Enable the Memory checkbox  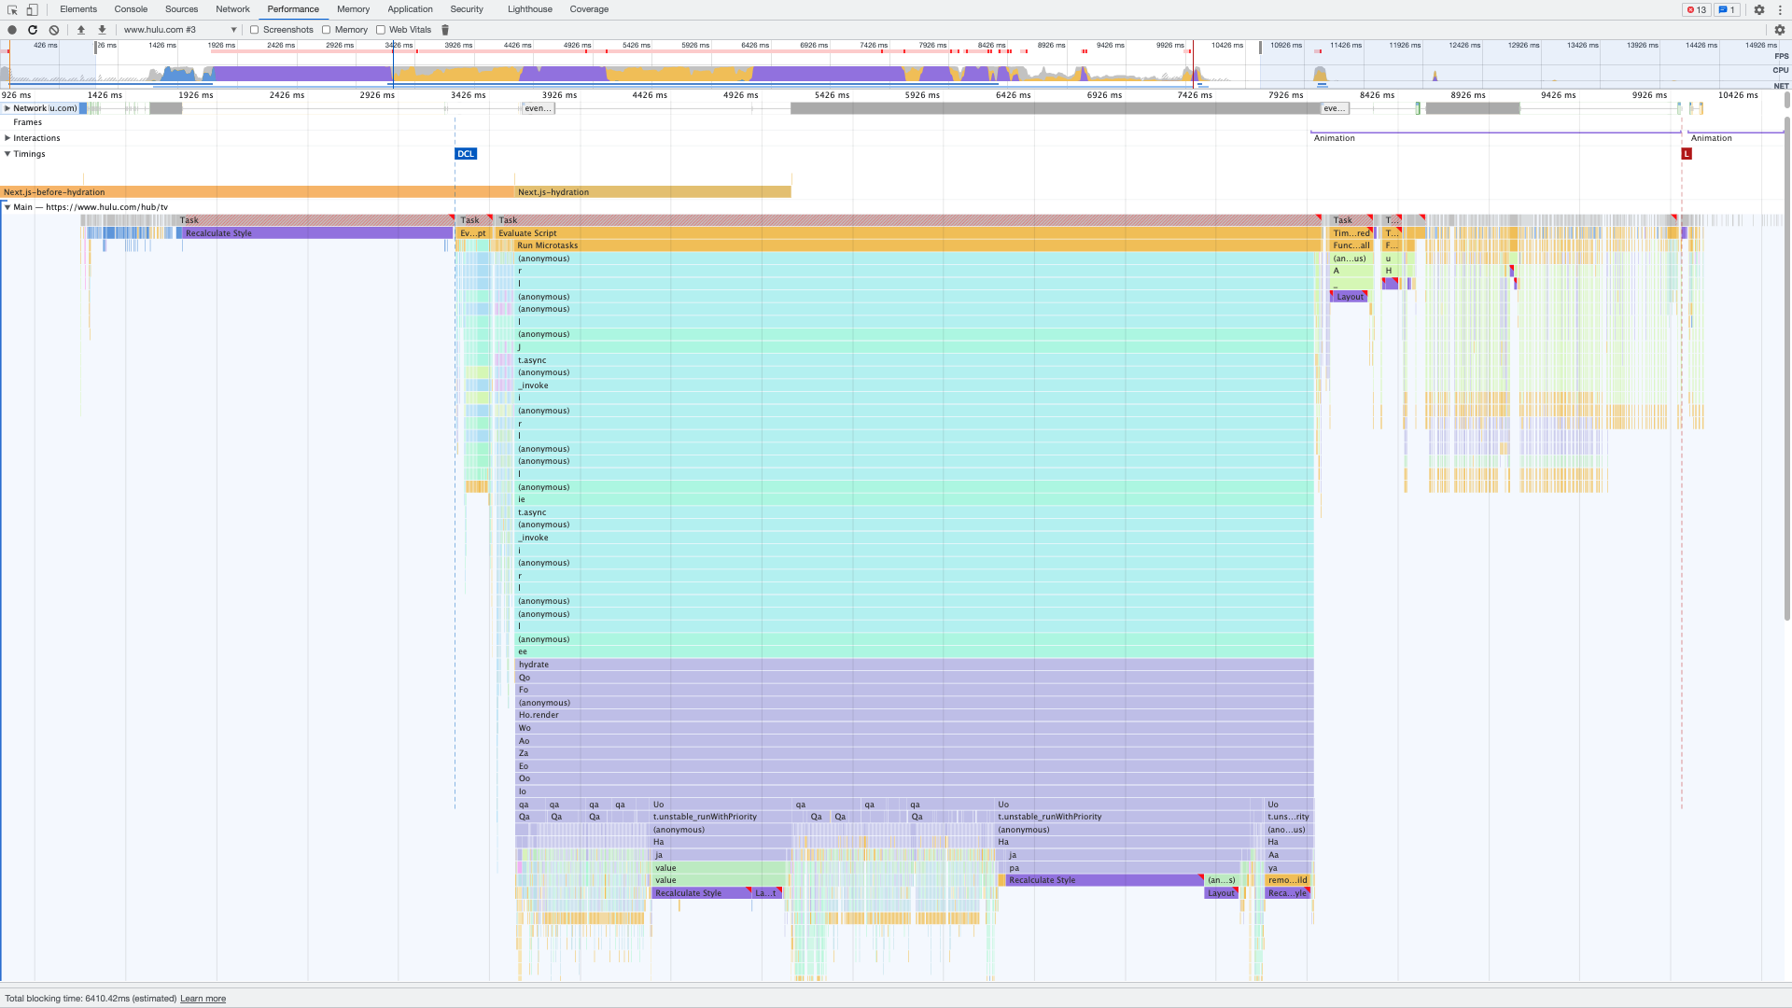[324, 29]
